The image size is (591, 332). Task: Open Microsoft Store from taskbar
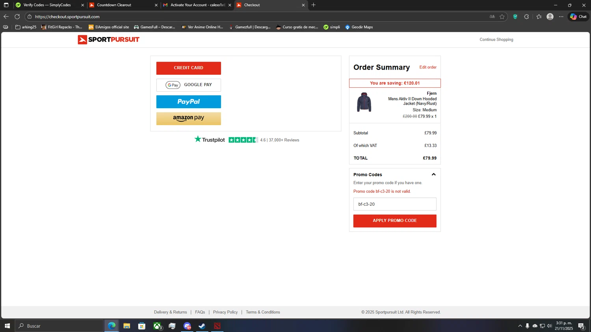pyautogui.click(x=142, y=326)
